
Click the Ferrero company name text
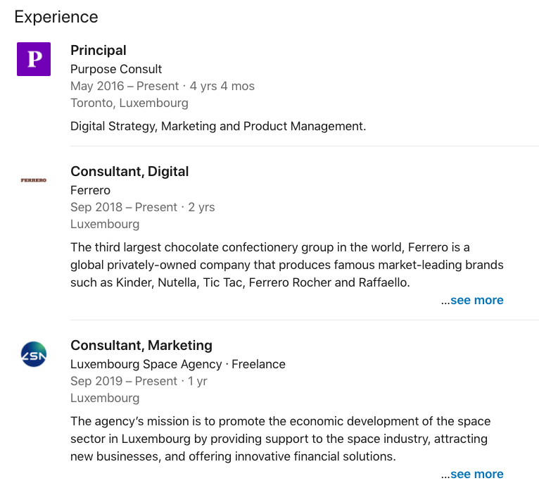(x=90, y=190)
